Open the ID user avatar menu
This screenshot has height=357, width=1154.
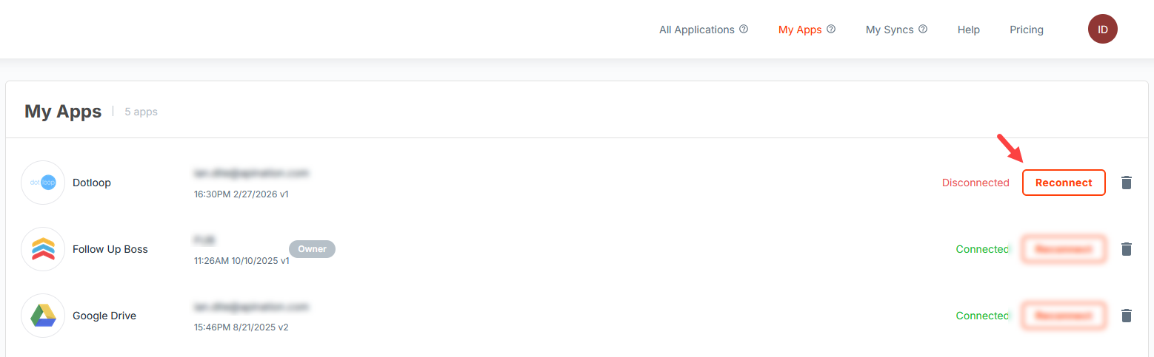[x=1102, y=30]
